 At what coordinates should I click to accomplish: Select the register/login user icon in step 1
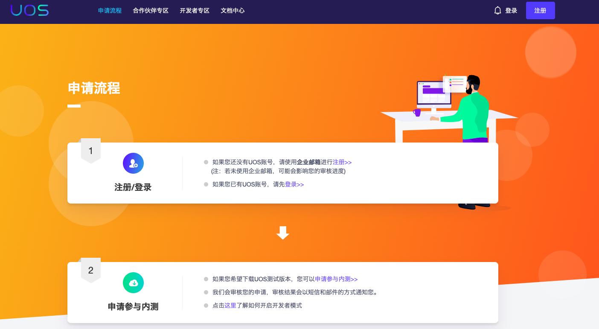(x=133, y=163)
